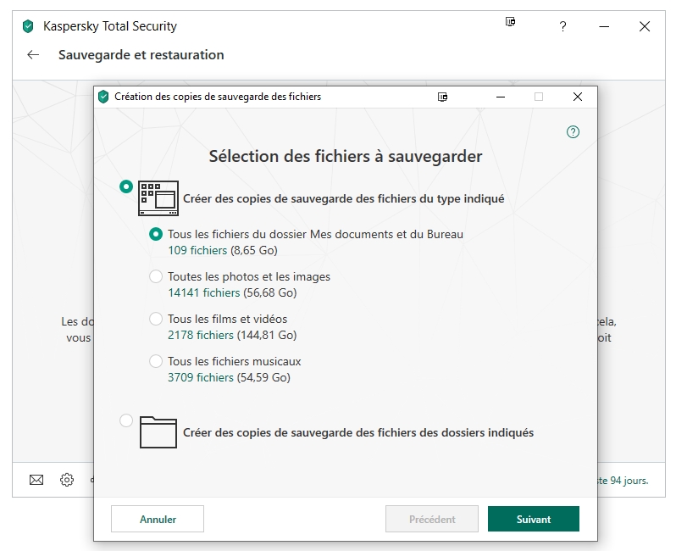Click the folder icon for specified folders

pyautogui.click(x=158, y=431)
